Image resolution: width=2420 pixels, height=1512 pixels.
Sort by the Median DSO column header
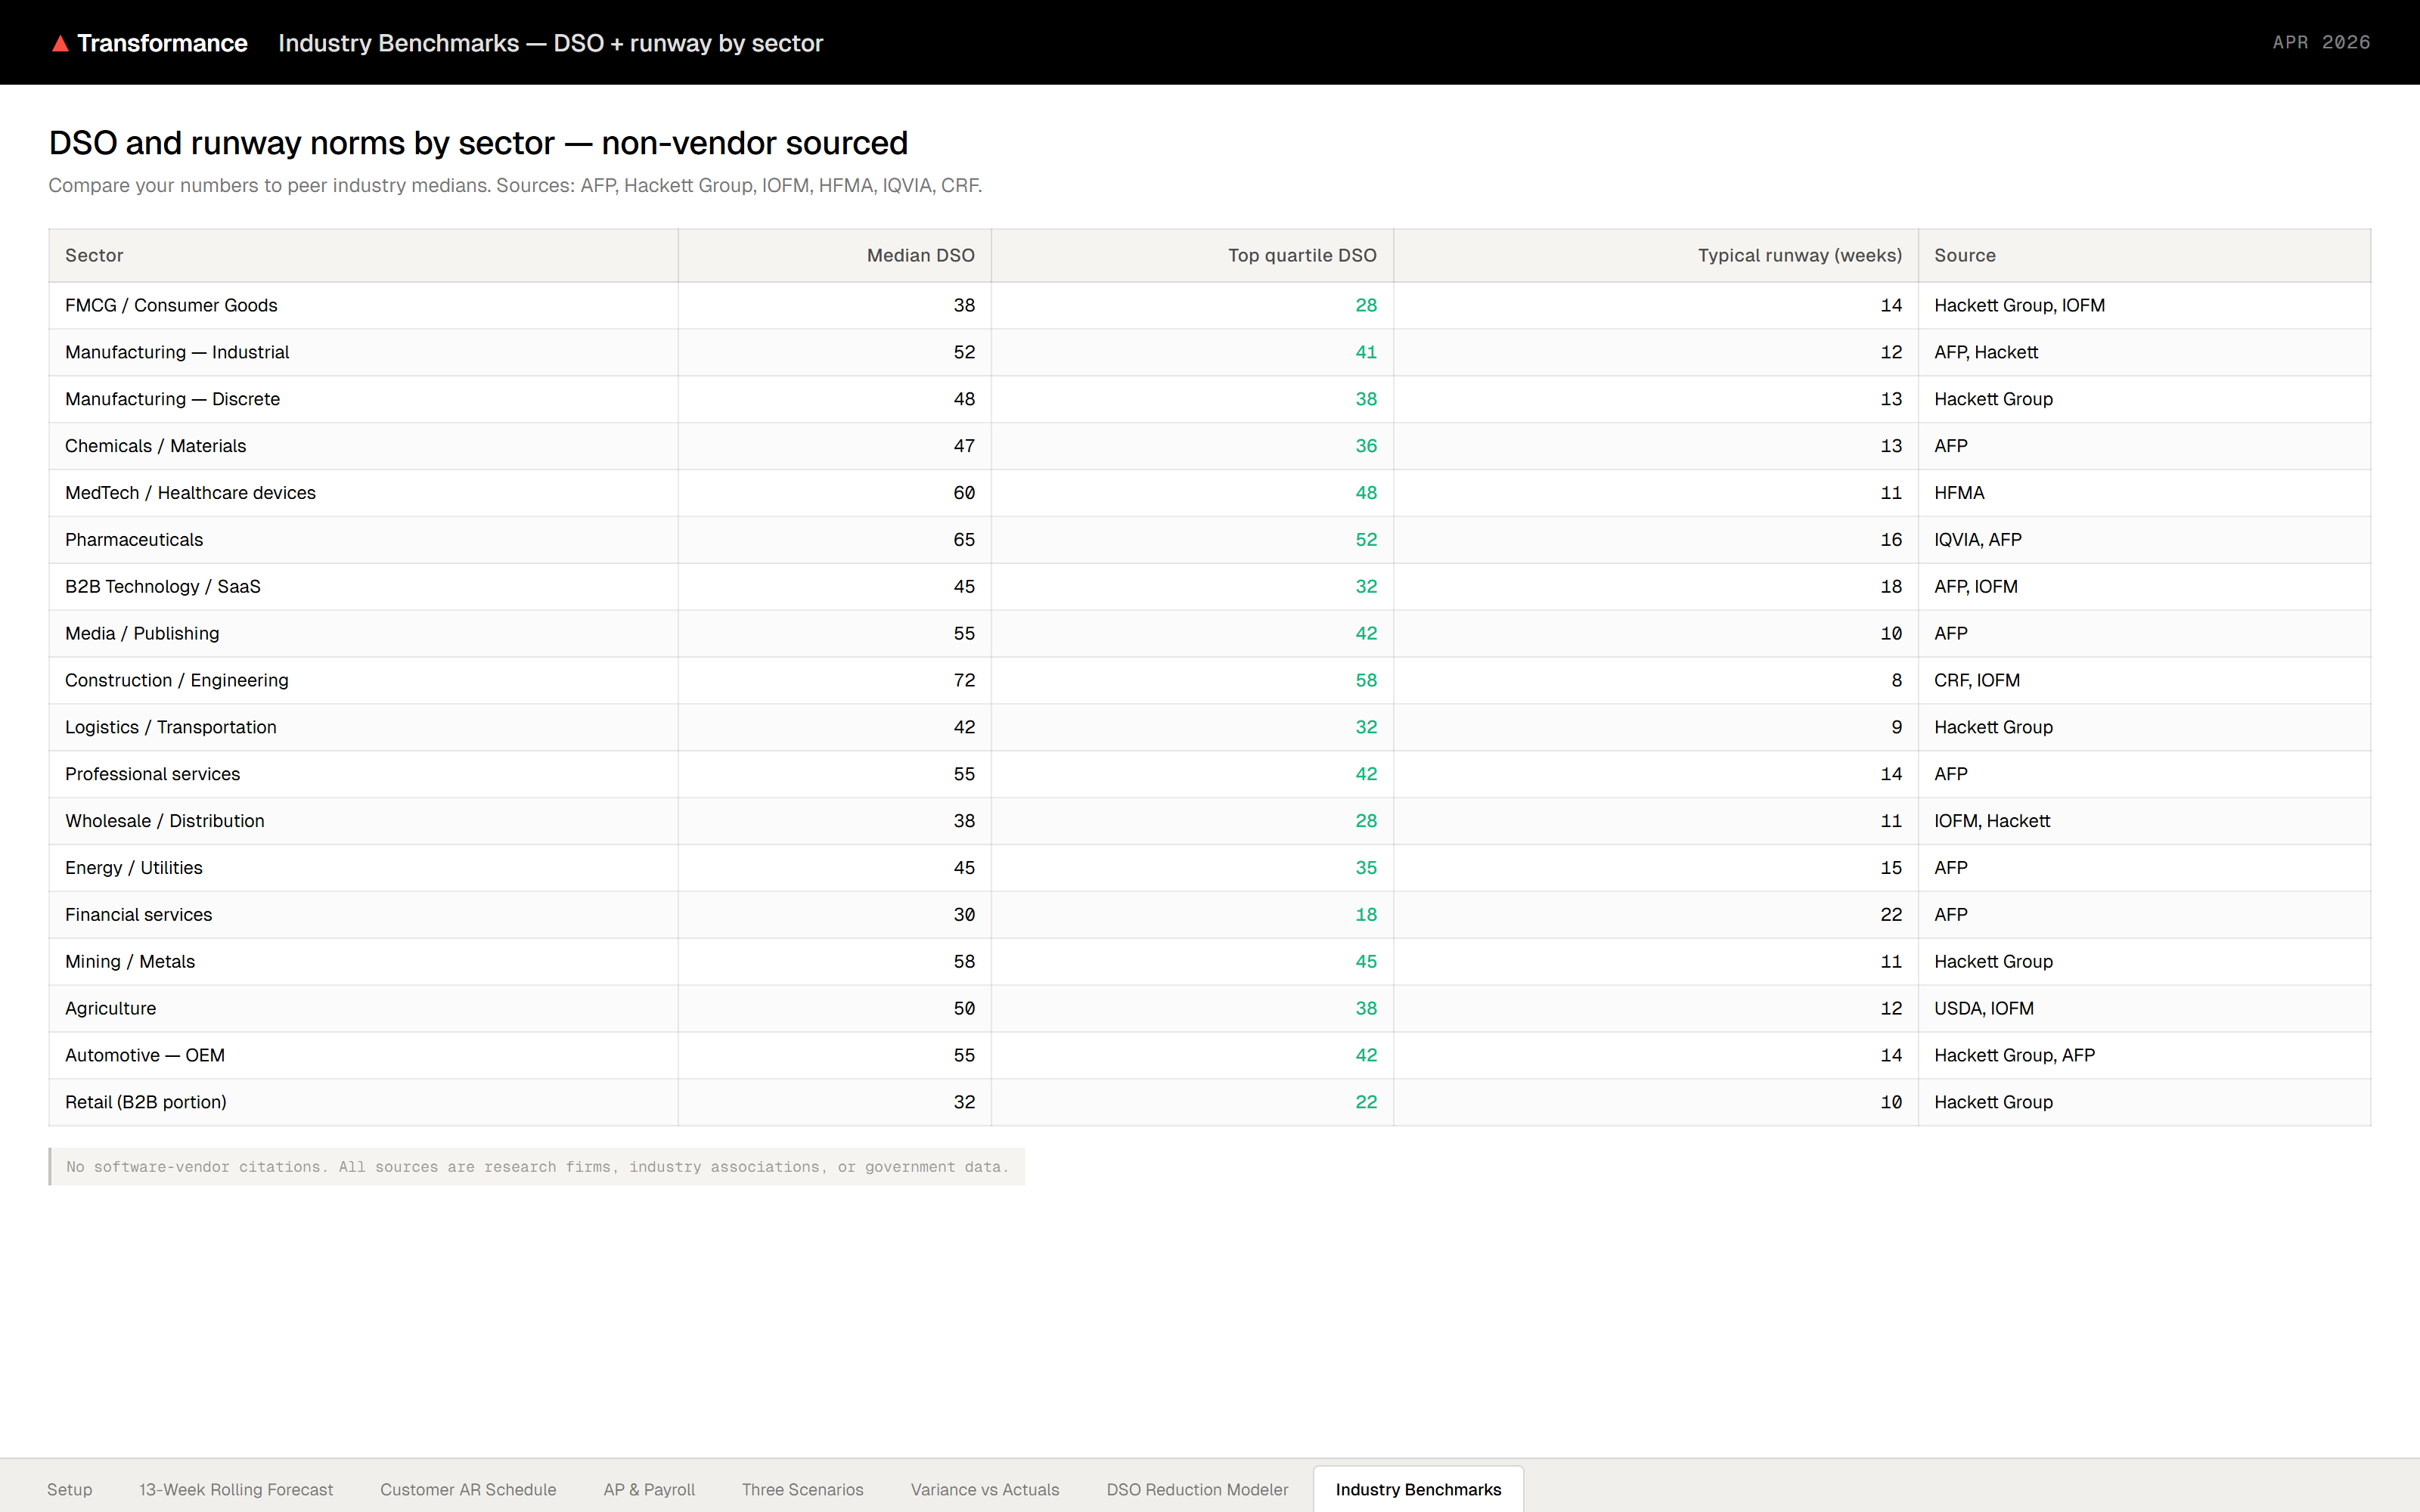[920, 255]
